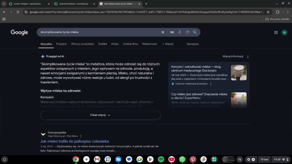292x164 pixels.
Task: Reload the current page
Action: click(x=18, y=12)
